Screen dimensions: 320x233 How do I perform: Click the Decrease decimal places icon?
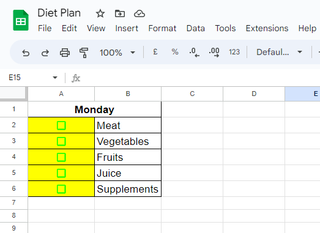tap(195, 52)
